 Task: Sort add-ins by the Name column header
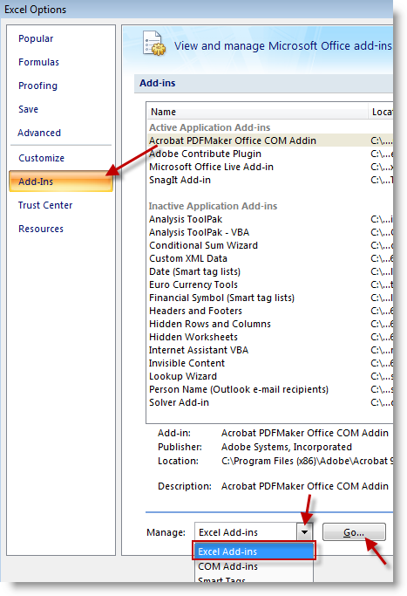coord(257,112)
